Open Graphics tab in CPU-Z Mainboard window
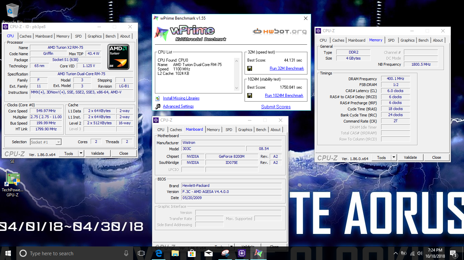The width and height of the screenshot is (464, 260). click(x=245, y=130)
